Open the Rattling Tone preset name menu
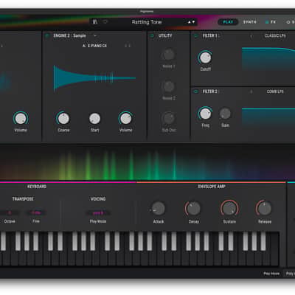 click(147, 22)
